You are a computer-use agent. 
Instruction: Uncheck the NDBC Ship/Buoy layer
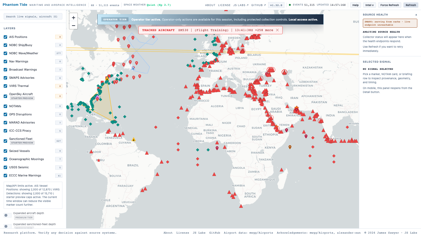point(6,45)
